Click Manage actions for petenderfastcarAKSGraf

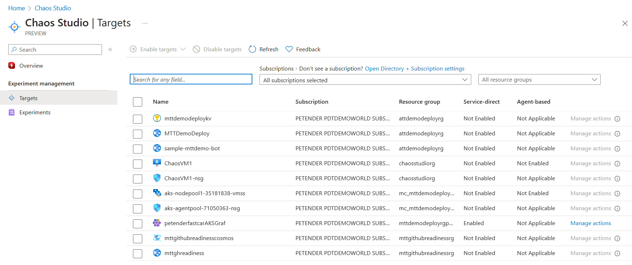coord(590,223)
